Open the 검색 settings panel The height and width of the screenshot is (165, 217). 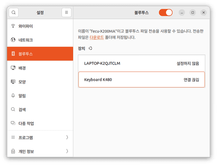click(x=40, y=110)
